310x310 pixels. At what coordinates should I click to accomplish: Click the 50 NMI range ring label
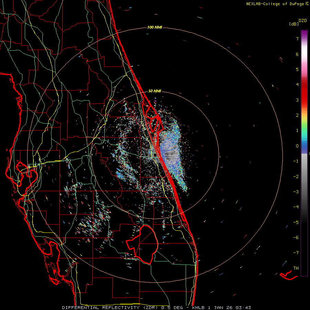point(155,91)
